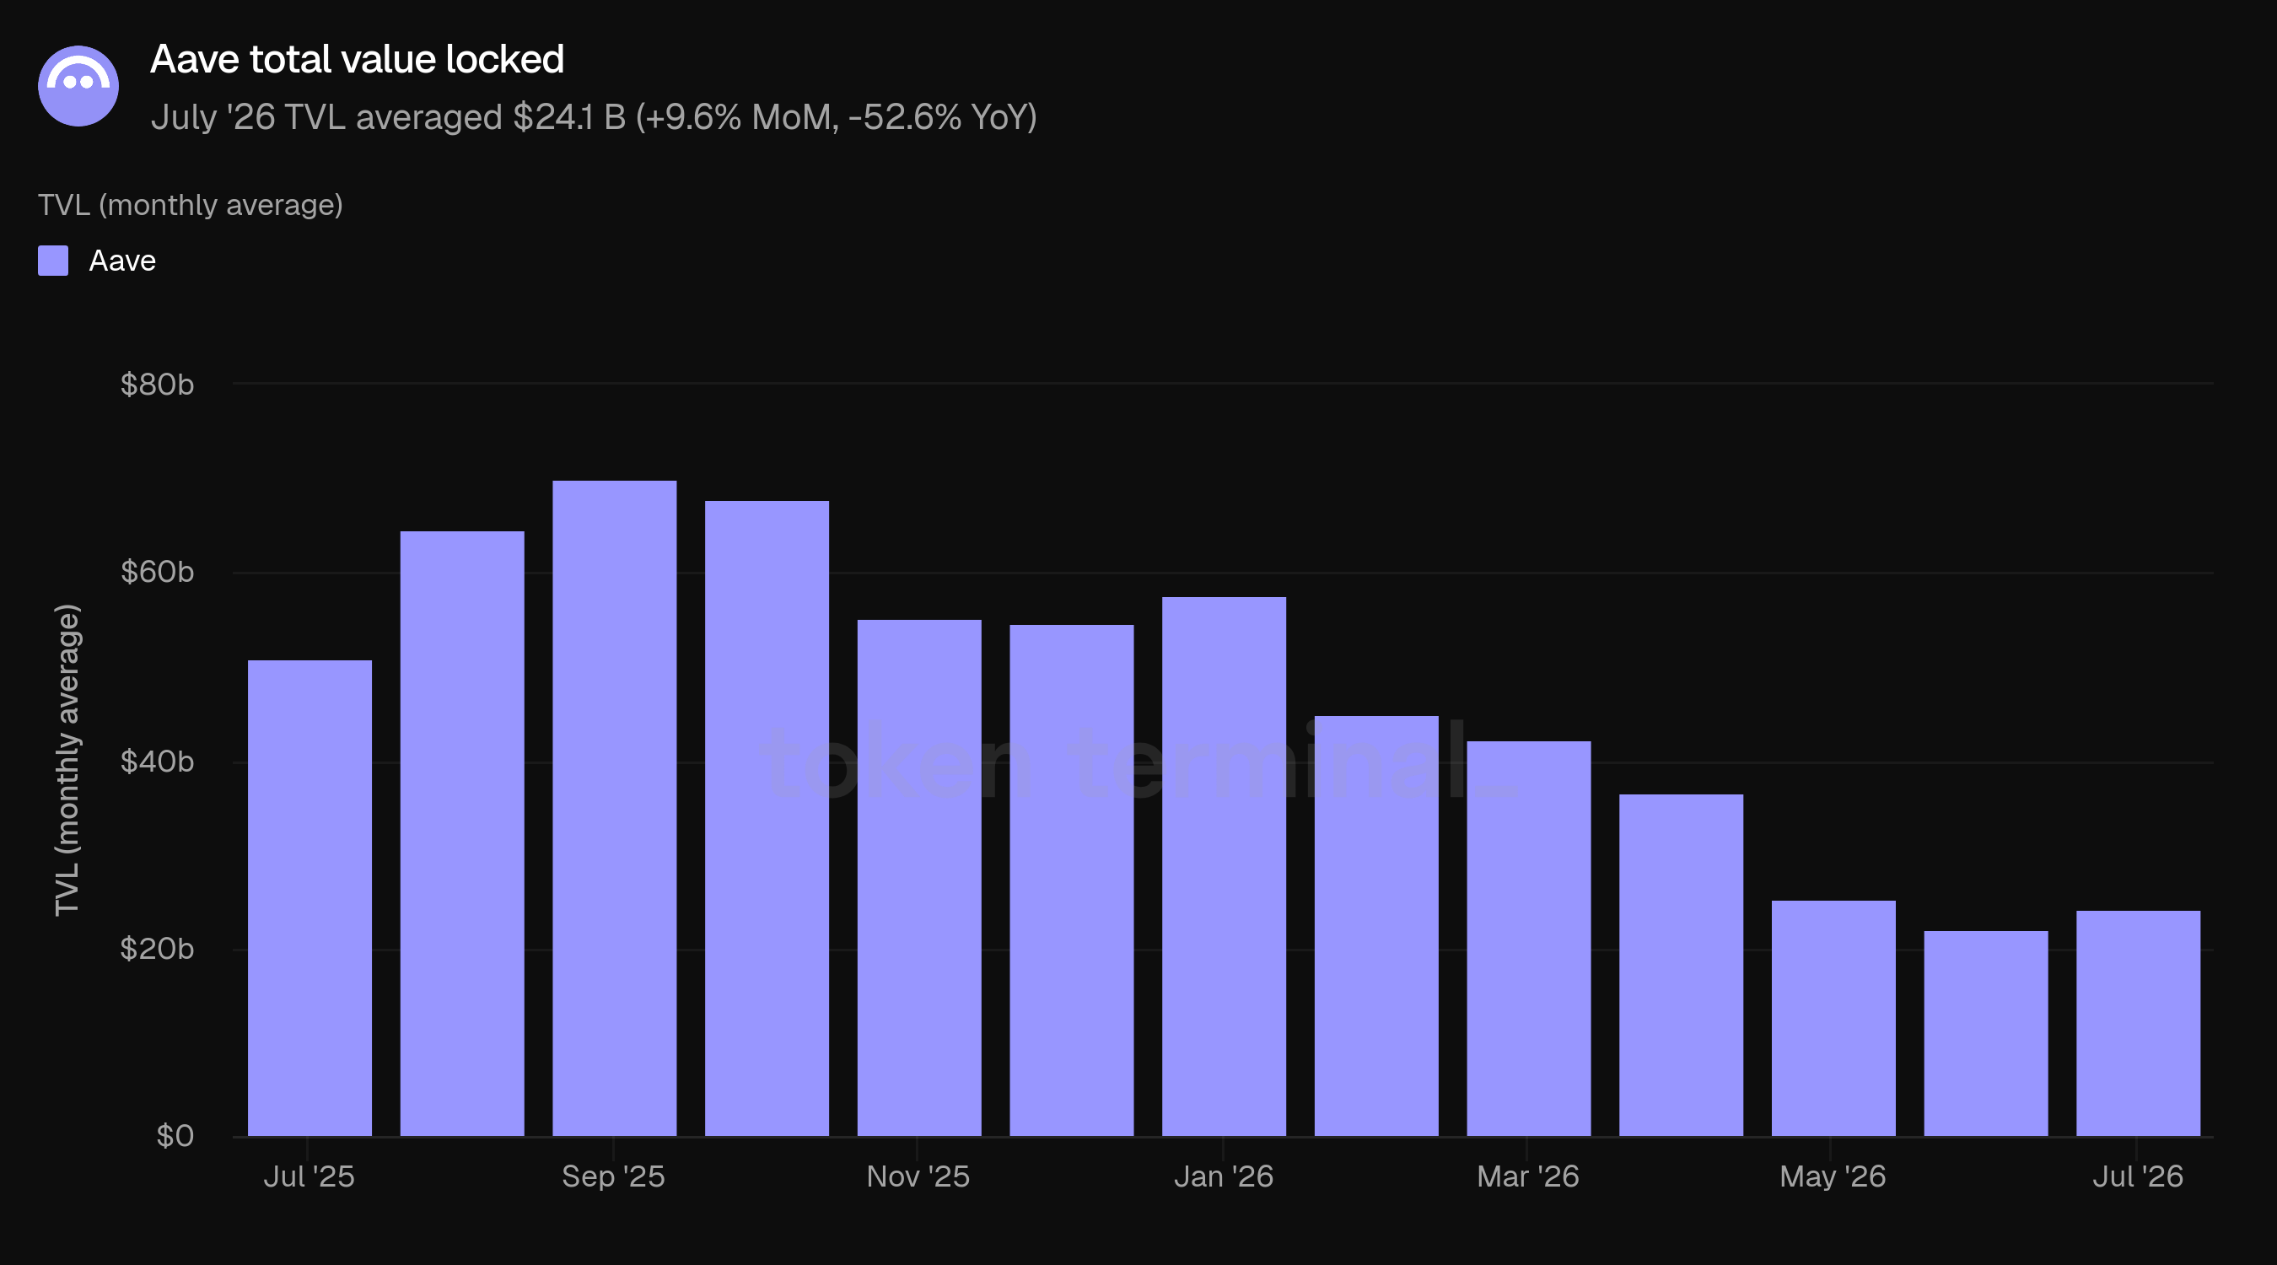
Task: Select the Jul '25 bar
Action: pos(310,898)
